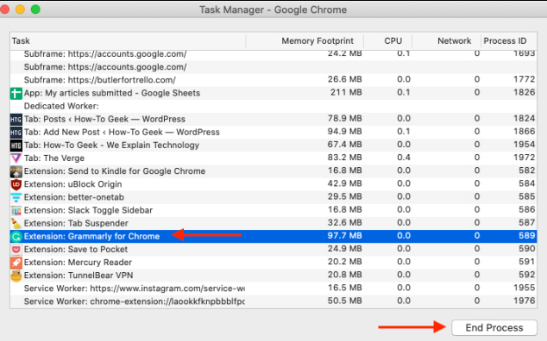
Task: Select the butlerfortrello.com subframe row
Action: (273, 80)
